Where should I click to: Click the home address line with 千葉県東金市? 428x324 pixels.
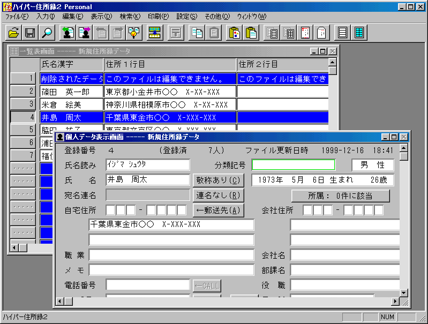171,224
